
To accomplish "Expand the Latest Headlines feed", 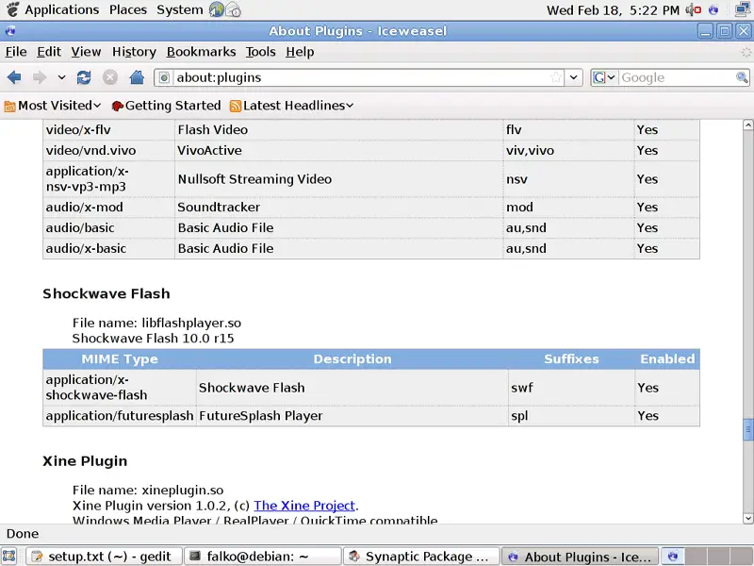I will (x=292, y=106).
